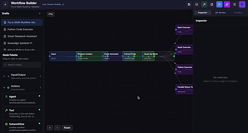Collapse the Actions category chevron
The width and height of the screenshot is (248, 133).
coord(4,88)
